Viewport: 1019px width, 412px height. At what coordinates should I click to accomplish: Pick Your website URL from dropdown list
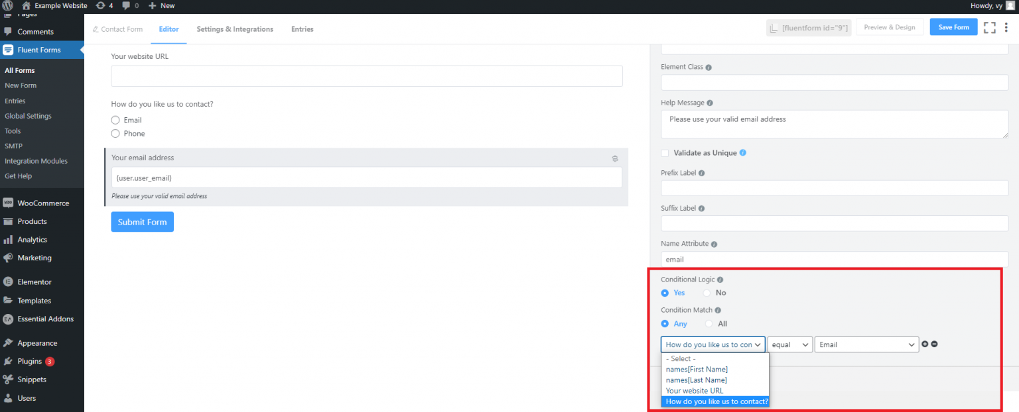[694, 391]
